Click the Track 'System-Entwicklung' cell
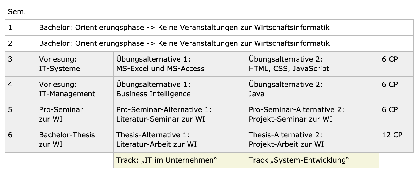 coord(312,160)
